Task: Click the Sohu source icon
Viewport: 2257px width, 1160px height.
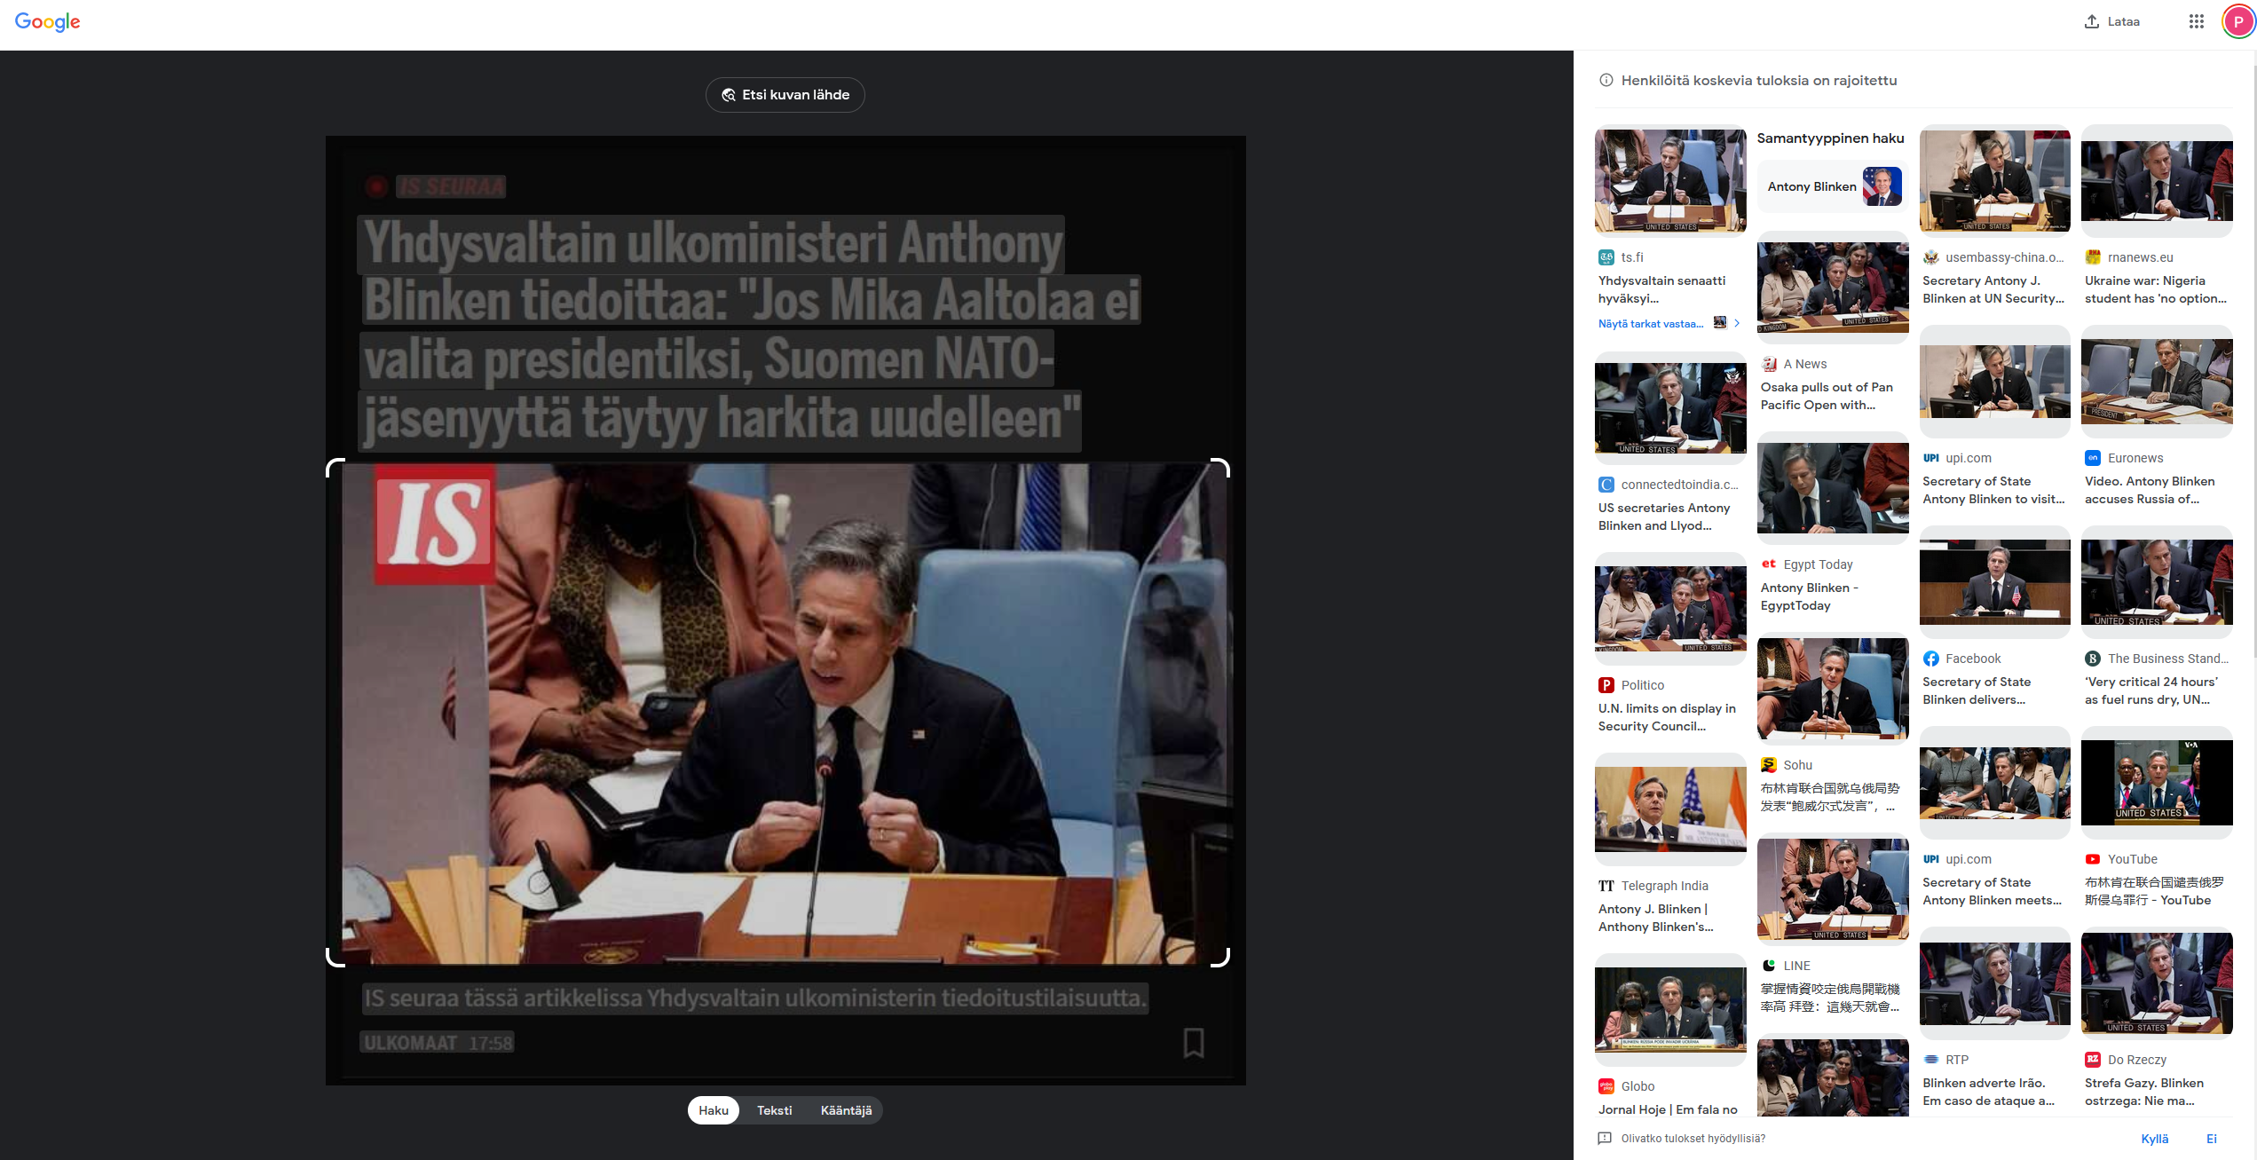Action: [1769, 765]
